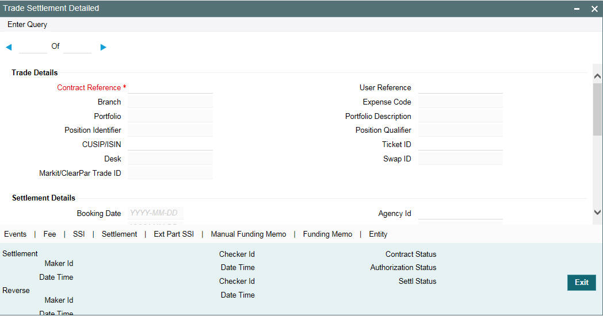This screenshot has height=316, width=603.
Task: Click the Settlement Details section heading
Action: (x=44, y=198)
